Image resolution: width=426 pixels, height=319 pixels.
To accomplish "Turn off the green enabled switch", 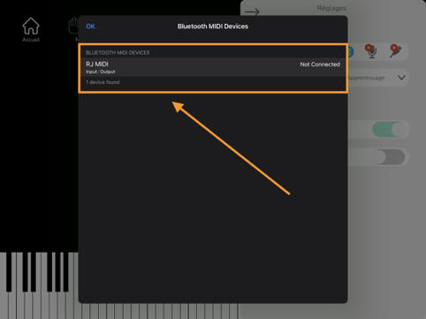I will click(x=389, y=129).
